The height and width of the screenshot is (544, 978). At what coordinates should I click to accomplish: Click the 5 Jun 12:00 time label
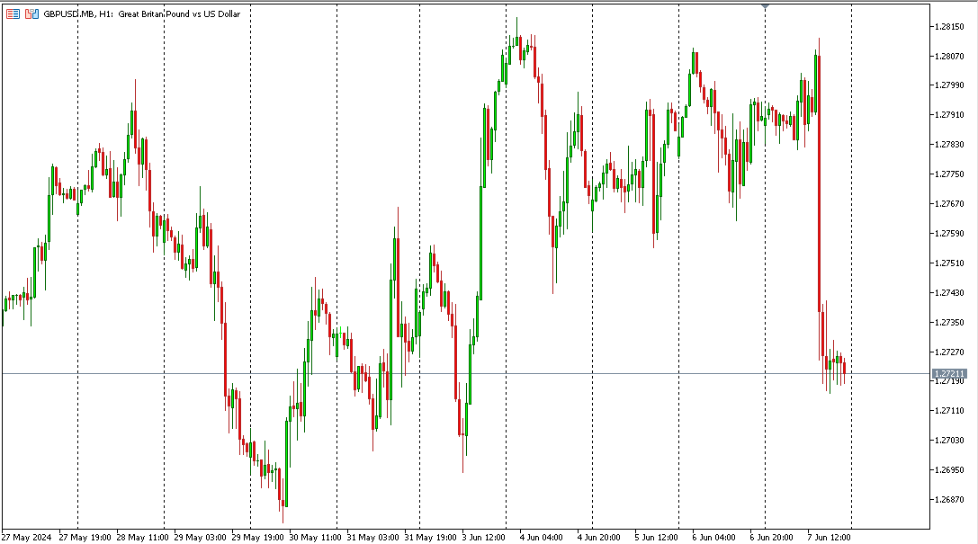click(x=656, y=537)
